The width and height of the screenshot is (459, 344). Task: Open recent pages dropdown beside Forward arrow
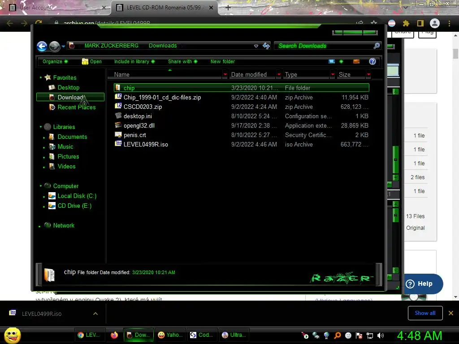63,46
